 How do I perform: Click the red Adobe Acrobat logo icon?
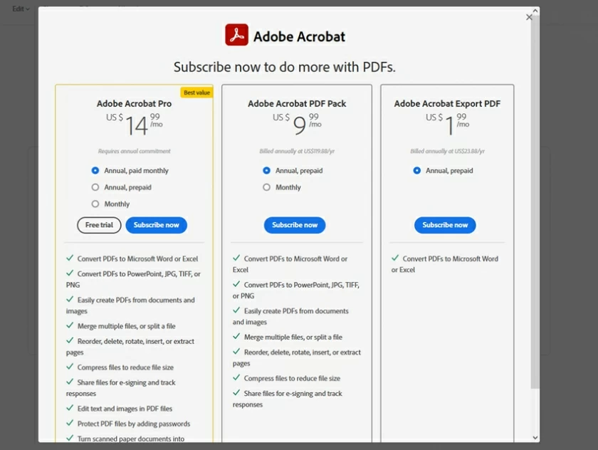tap(238, 34)
